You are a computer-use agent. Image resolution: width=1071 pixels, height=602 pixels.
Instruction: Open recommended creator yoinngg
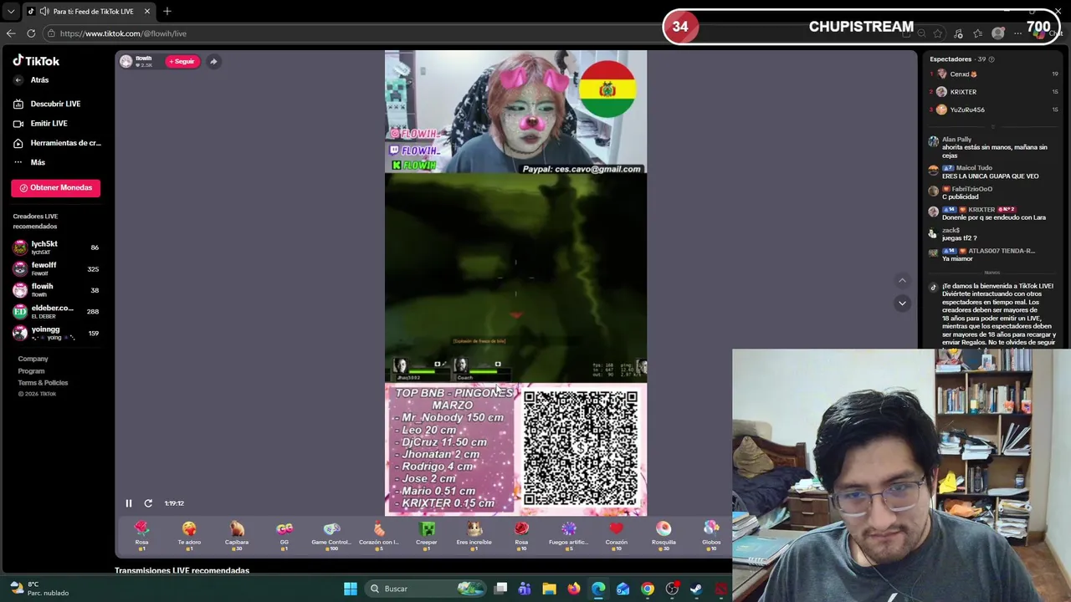(x=56, y=333)
